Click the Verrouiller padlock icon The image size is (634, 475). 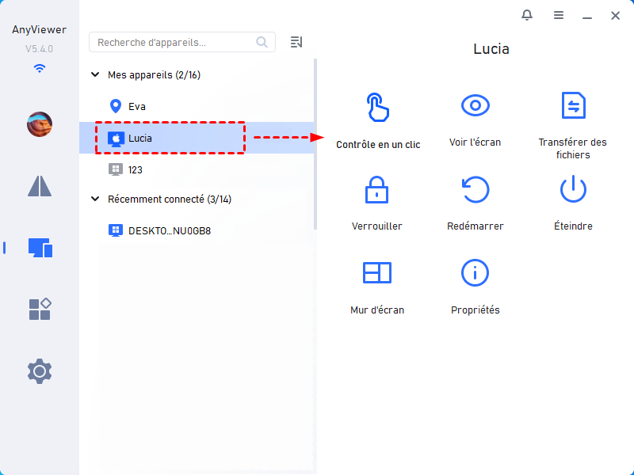point(377,189)
